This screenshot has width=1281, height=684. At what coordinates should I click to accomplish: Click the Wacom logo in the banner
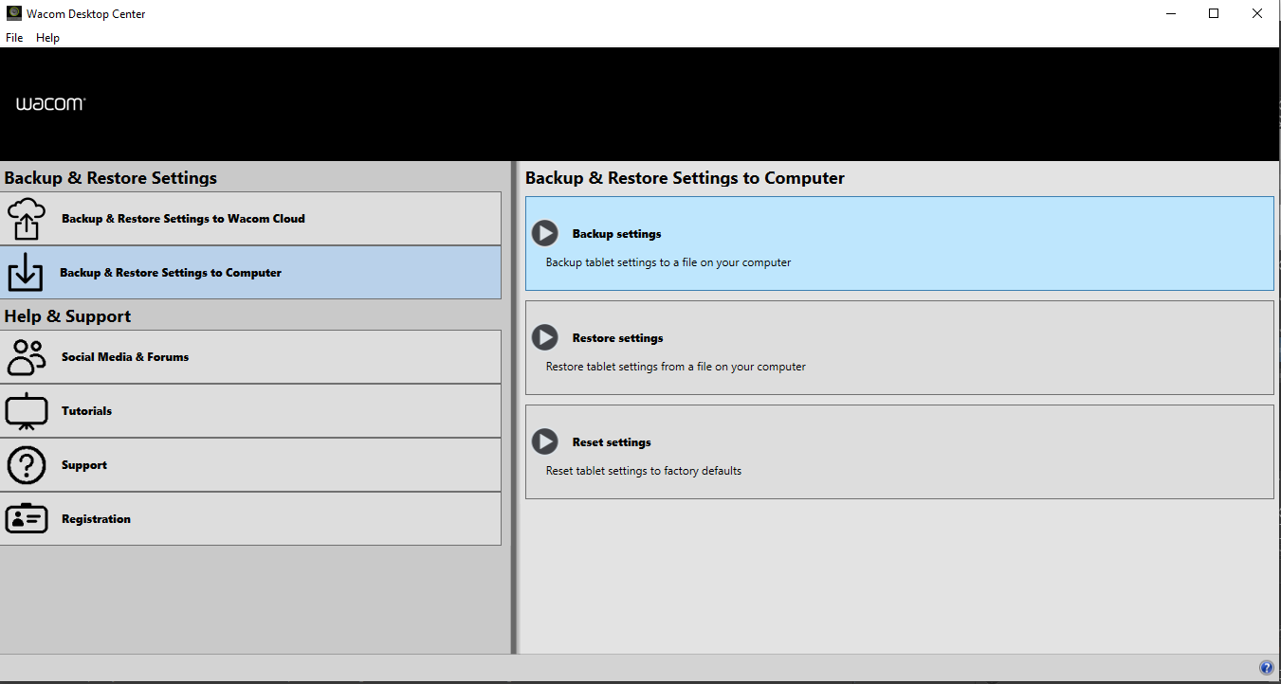51,104
